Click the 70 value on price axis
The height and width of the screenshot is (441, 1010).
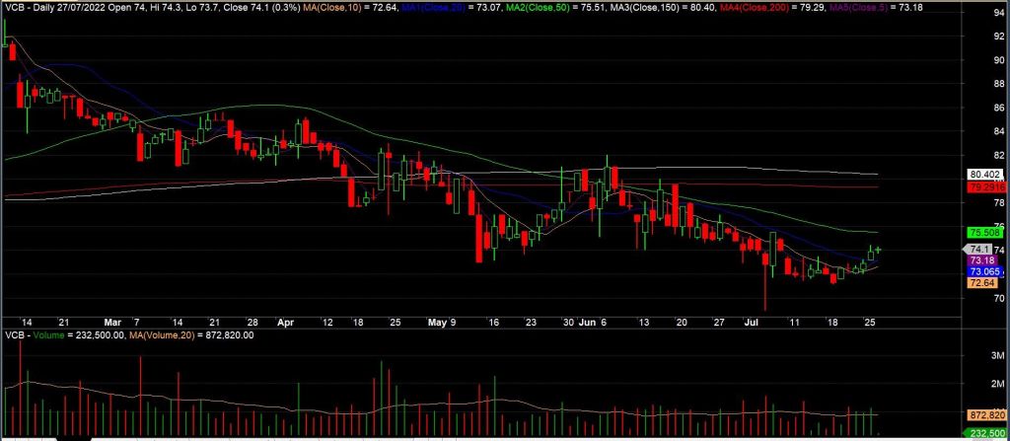999,298
